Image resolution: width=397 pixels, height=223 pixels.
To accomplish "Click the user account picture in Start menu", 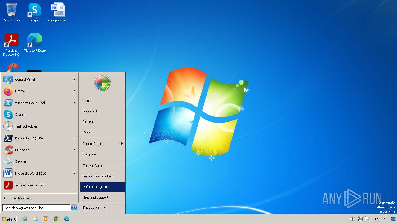I will click(102, 83).
